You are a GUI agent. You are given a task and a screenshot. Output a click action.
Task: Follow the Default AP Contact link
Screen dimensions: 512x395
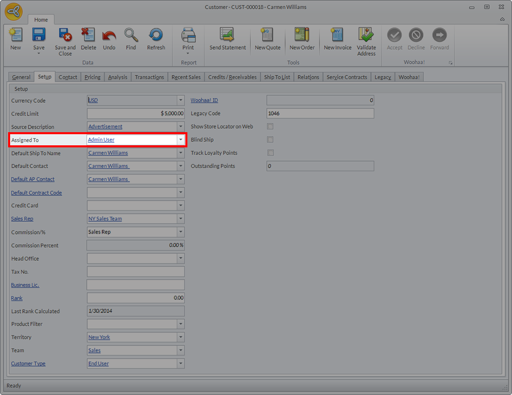pyautogui.click(x=32, y=179)
